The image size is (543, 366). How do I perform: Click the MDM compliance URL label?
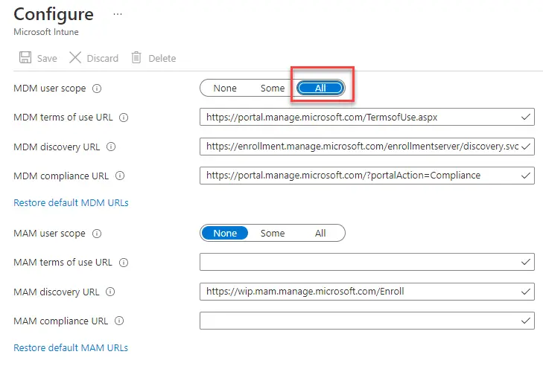pyautogui.click(x=61, y=176)
